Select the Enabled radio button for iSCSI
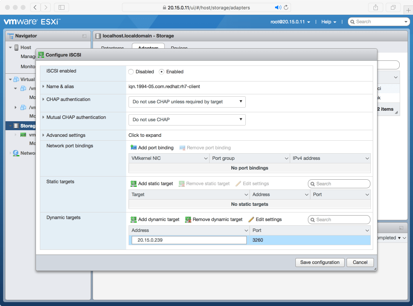 (161, 71)
